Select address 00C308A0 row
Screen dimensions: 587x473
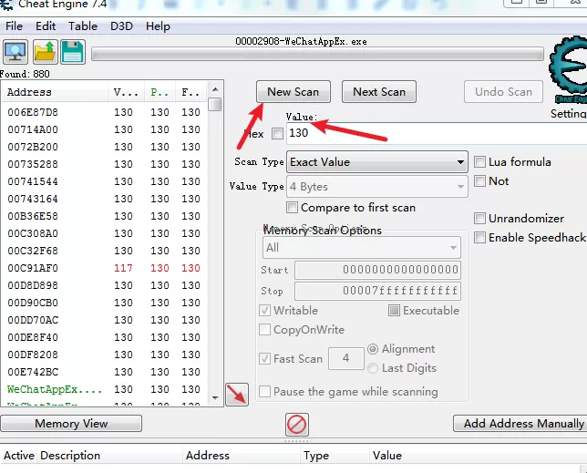coord(105,233)
